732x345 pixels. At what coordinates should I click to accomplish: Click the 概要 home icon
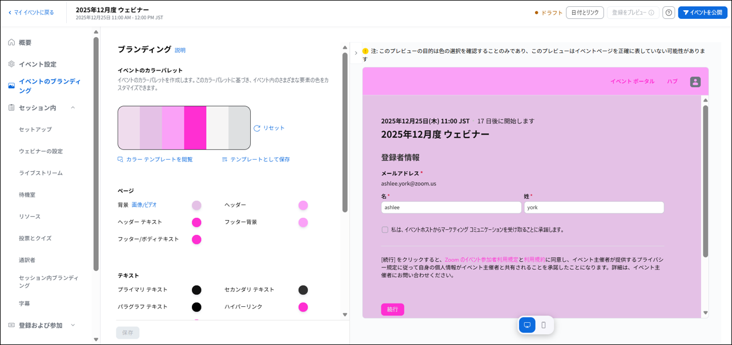[x=11, y=42]
